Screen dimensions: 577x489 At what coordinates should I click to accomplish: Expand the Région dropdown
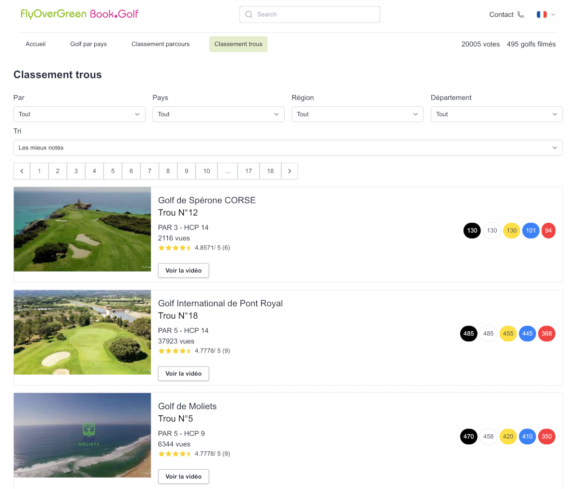pos(358,114)
